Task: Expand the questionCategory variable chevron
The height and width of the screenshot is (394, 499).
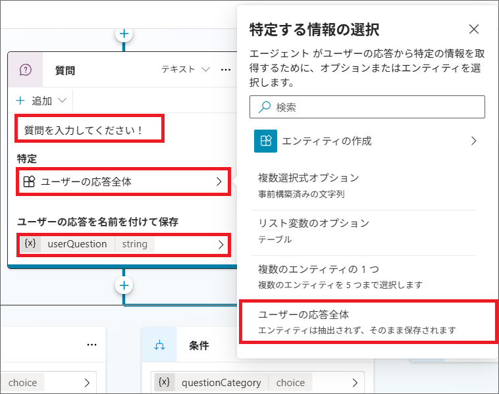Action: 354,382
